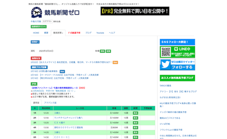The height and width of the screenshot is (139, 227).
Task: Open the Youtube navigation tab
Action: [x=100, y=33]
